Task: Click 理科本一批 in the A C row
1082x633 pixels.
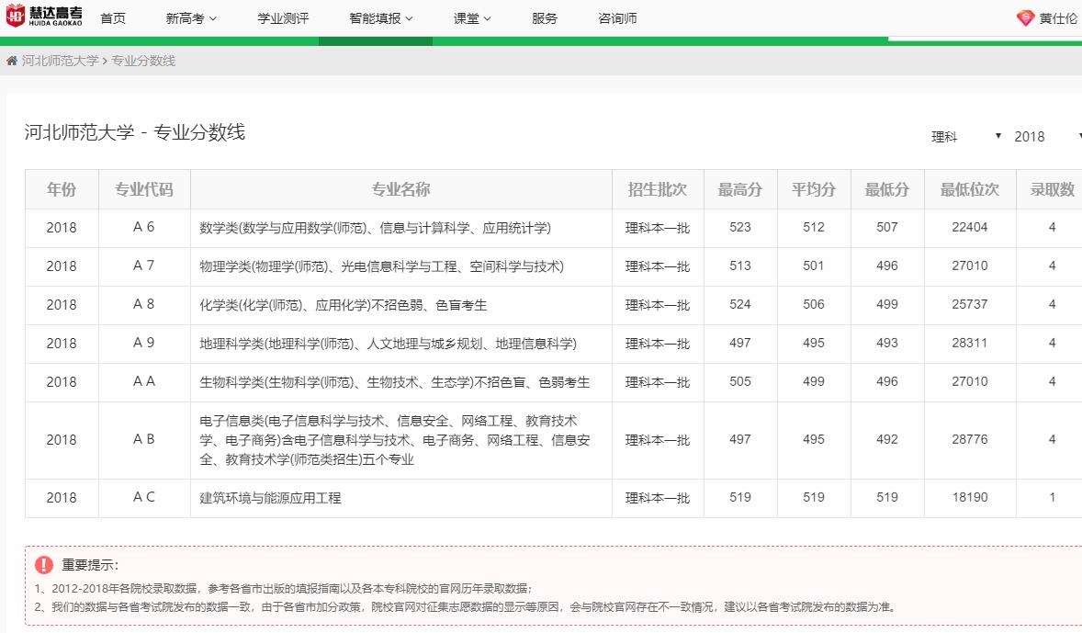Action: tap(658, 498)
